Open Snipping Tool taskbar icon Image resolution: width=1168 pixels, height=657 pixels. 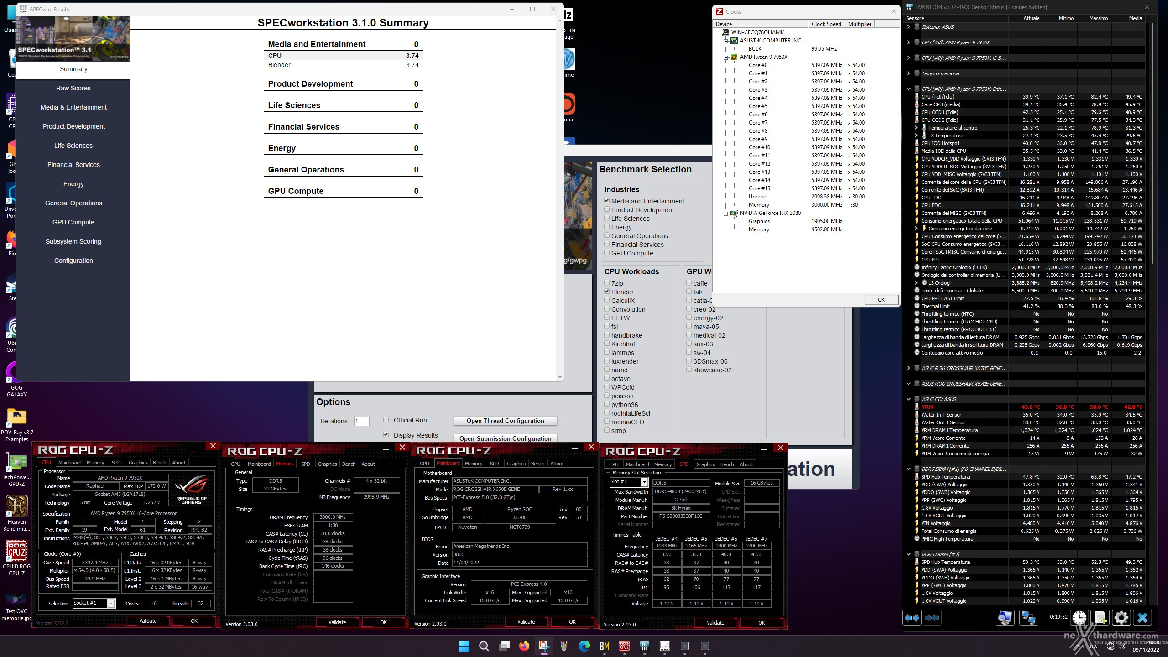coord(544,646)
